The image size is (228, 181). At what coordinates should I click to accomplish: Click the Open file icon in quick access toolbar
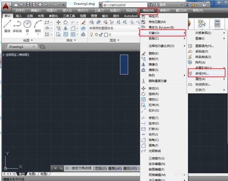pos(22,5)
